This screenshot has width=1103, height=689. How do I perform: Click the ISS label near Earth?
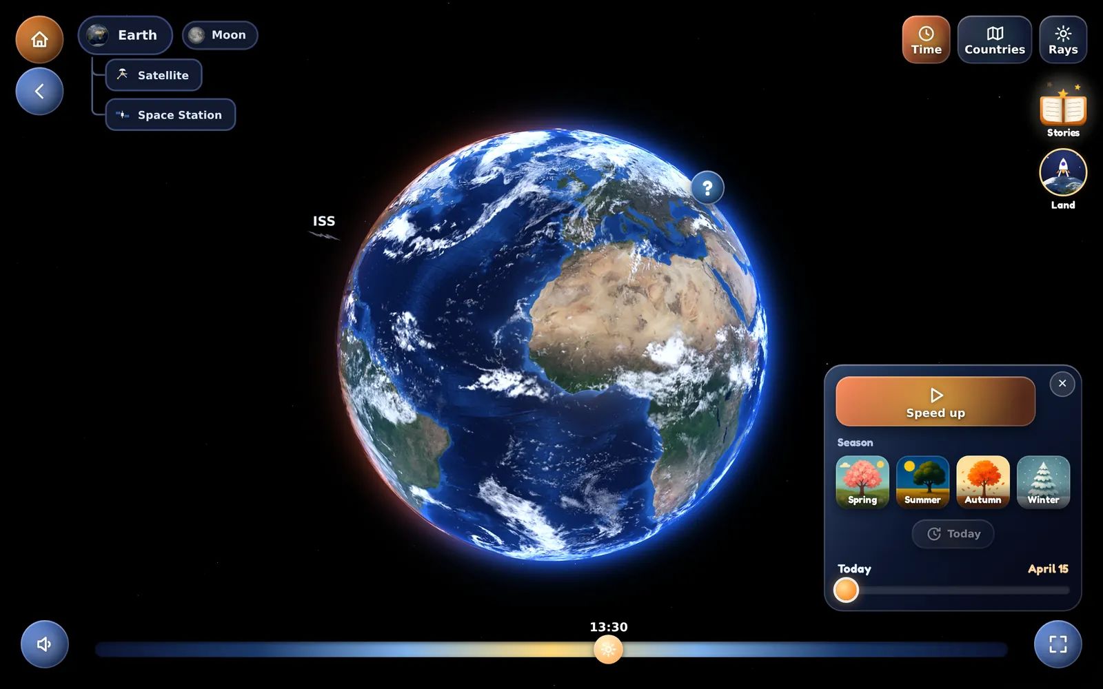click(x=324, y=221)
